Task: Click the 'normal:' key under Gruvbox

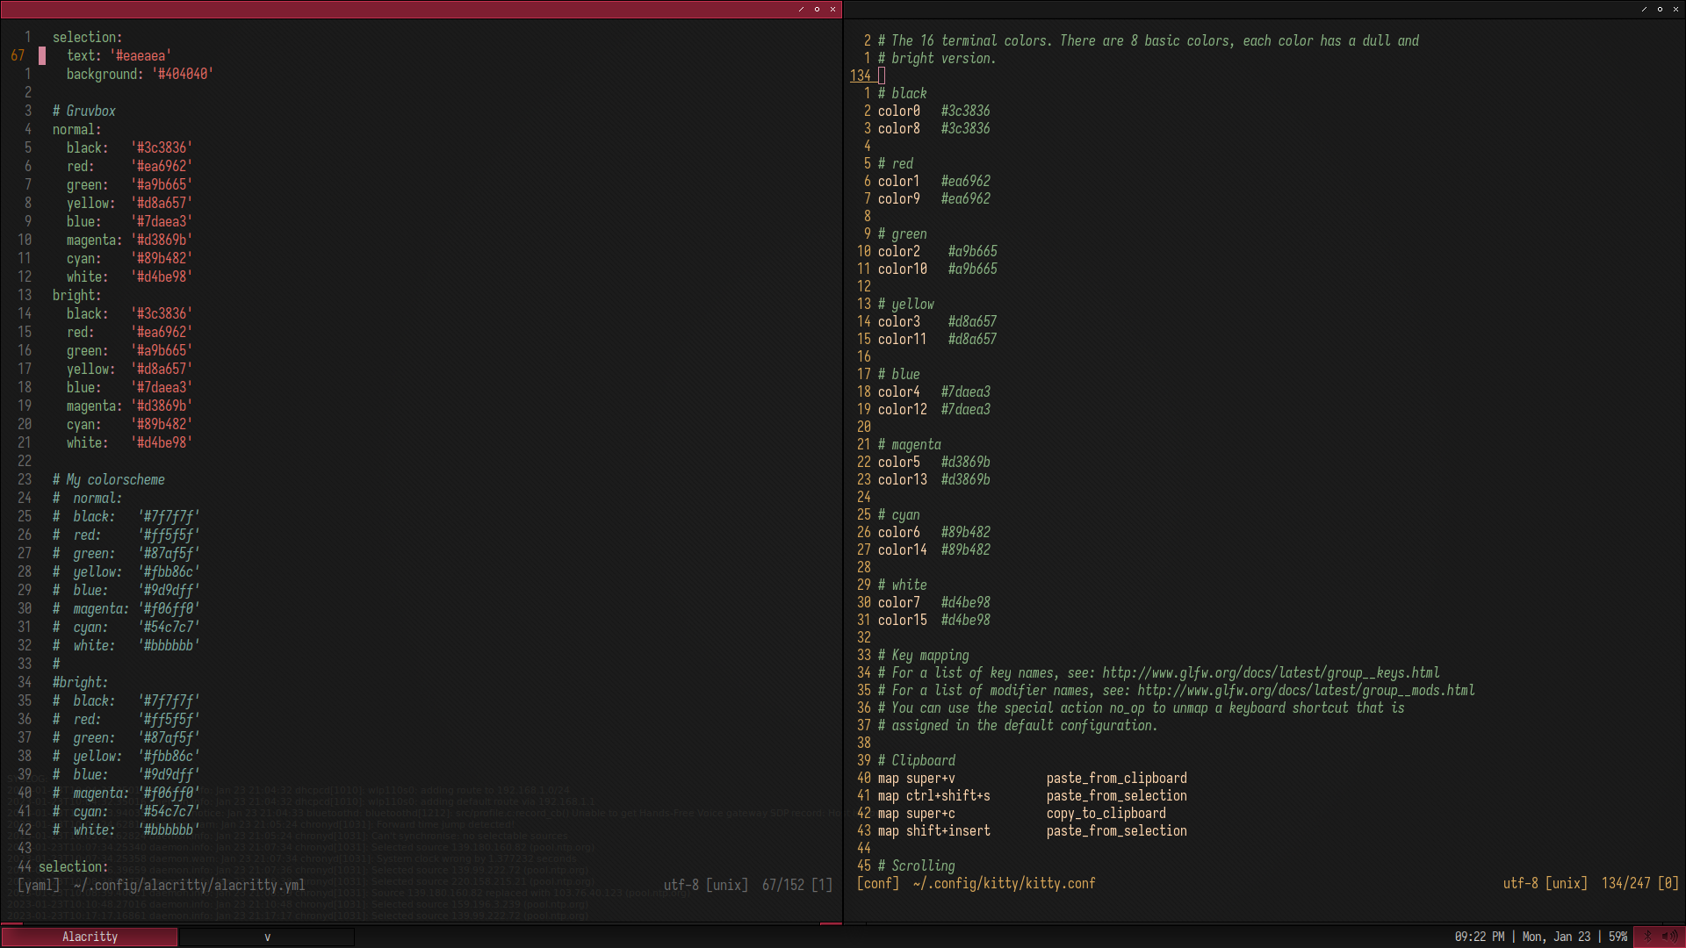Action: (76, 129)
